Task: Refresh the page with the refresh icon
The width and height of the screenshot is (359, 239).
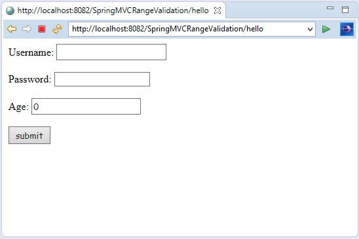Action: click(57, 29)
